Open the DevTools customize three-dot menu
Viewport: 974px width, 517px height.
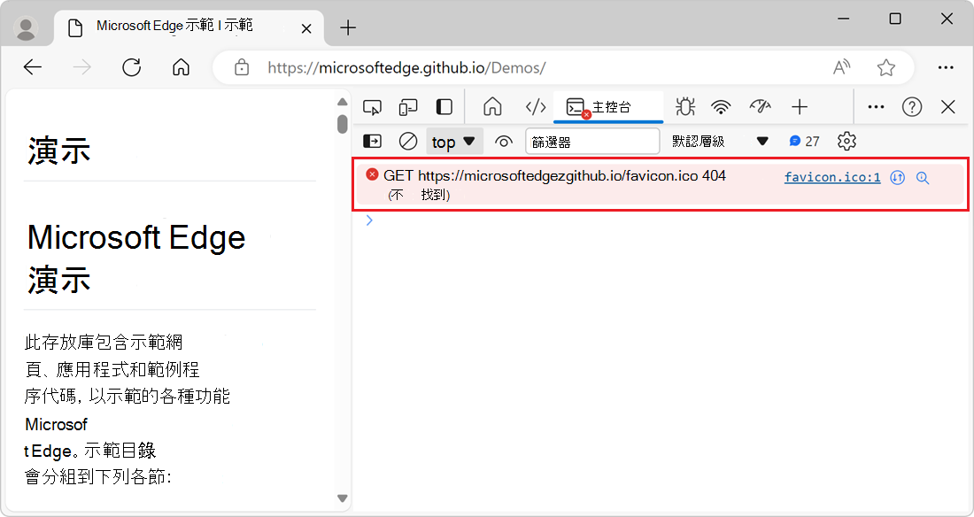point(876,107)
